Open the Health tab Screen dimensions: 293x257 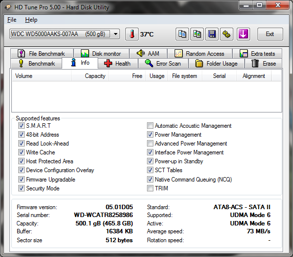pyautogui.click(x=118, y=64)
